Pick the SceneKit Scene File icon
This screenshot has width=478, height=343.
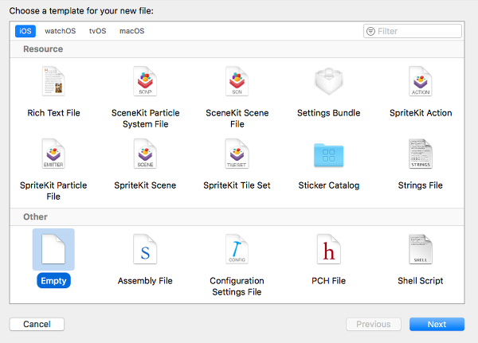[x=237, y=81]
